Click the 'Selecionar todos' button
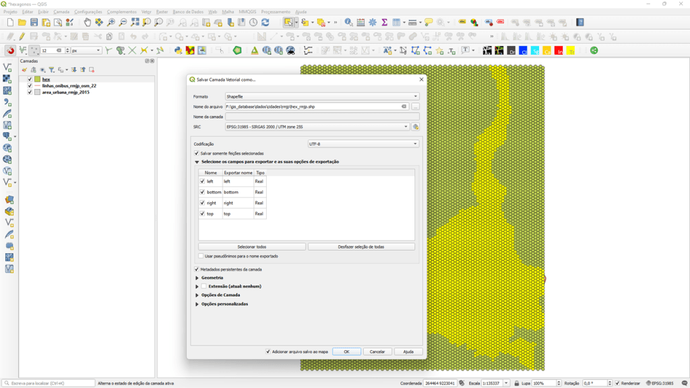 click(251, 247)
